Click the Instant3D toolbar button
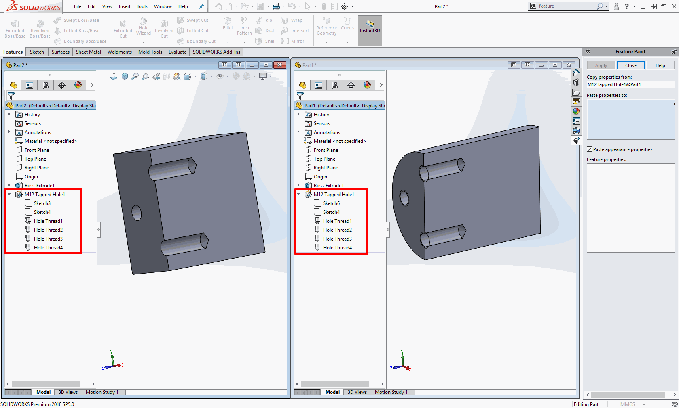 (370, 27)
